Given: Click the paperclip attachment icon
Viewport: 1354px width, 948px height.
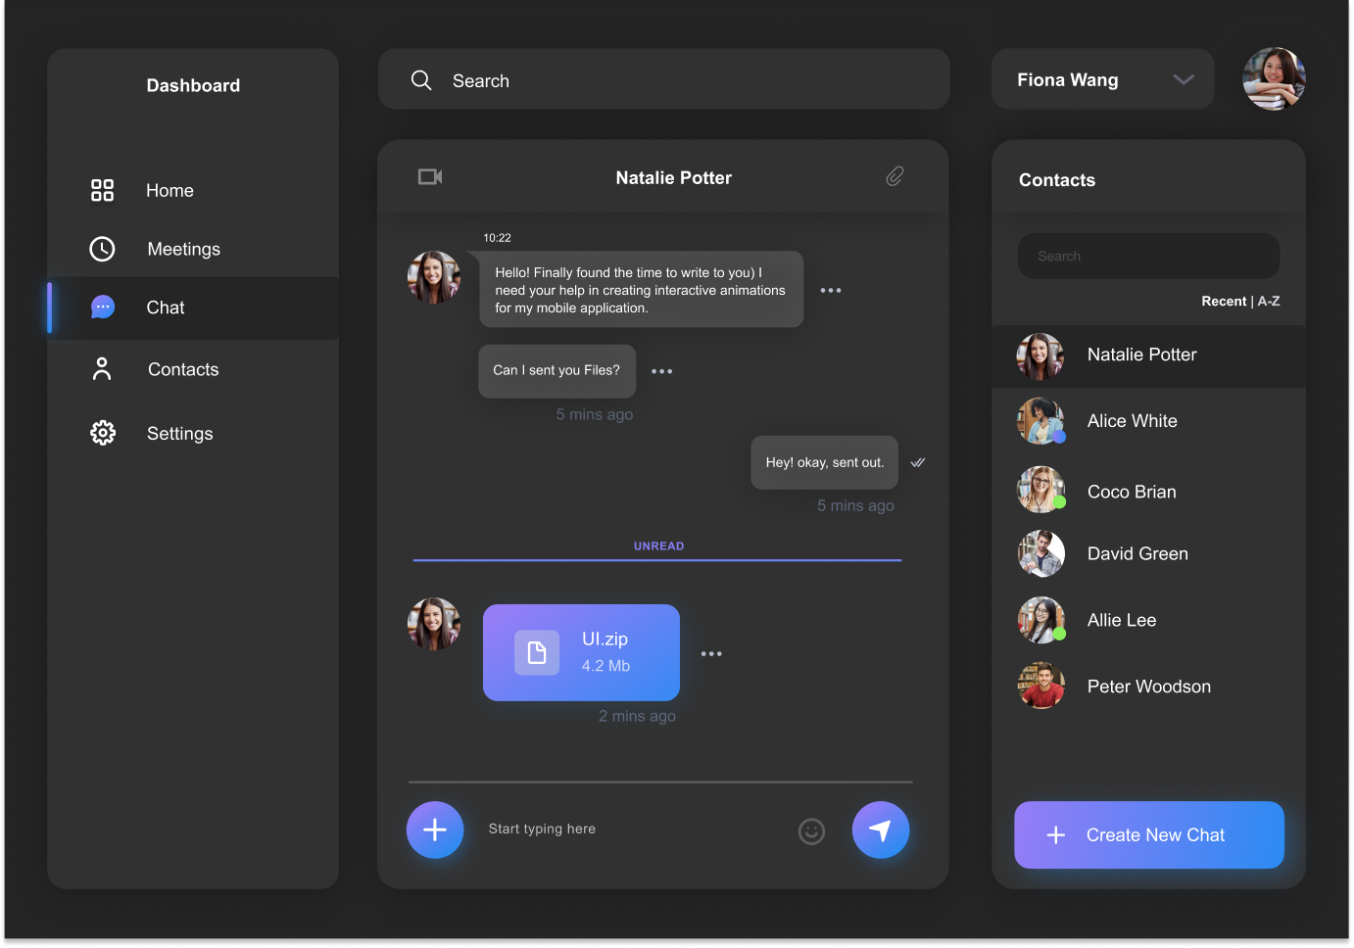Looking at the screenshot, I should (895, 176).
